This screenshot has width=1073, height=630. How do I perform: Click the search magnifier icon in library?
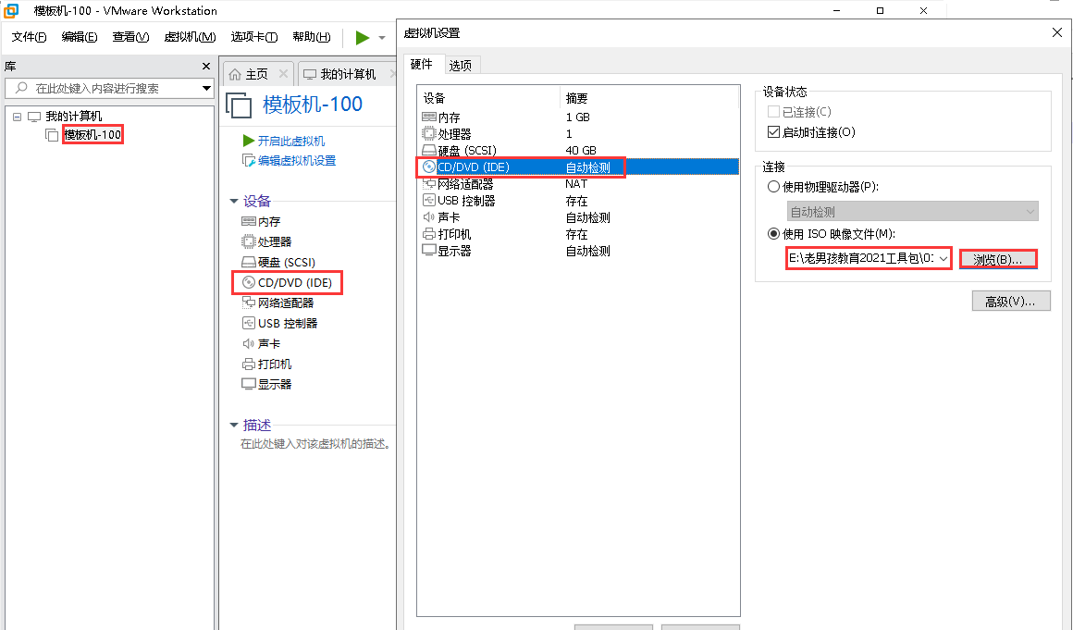(21, 88)
